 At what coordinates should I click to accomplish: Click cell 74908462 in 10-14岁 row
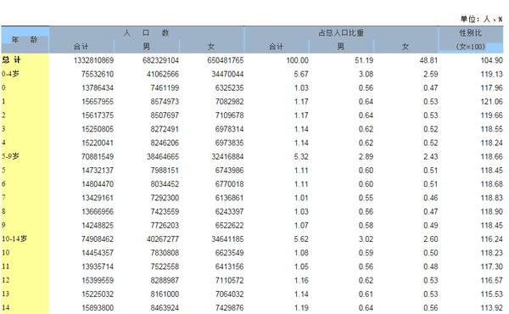pyautogui.click(x=98, y=239)
